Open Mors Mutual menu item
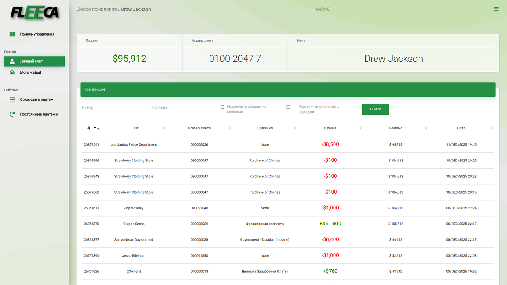This screenshot has height=285, width=507. 34,72
